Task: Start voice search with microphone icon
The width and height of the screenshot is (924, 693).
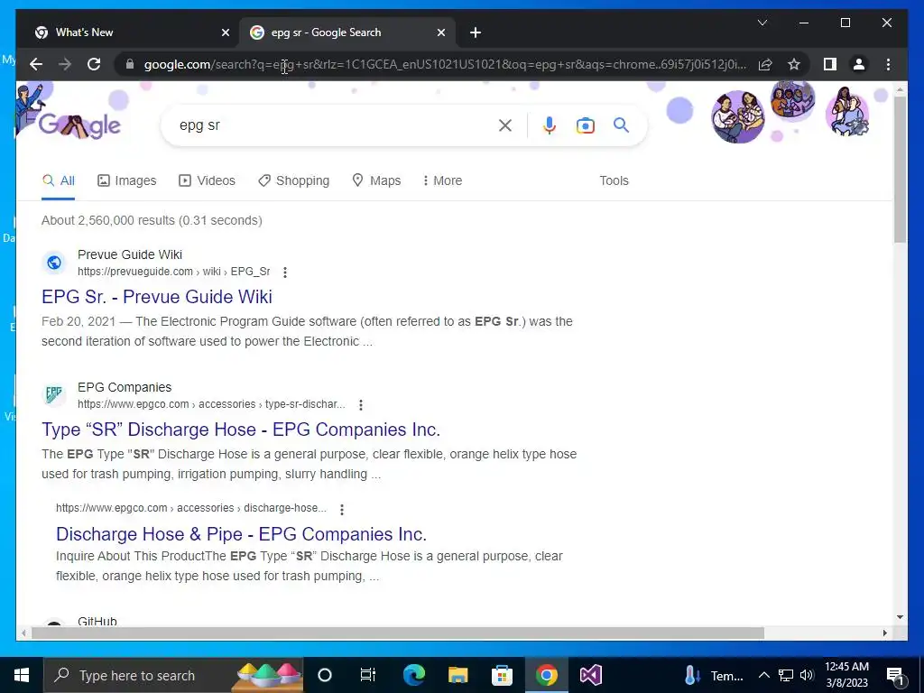Action: coord(550,125)
